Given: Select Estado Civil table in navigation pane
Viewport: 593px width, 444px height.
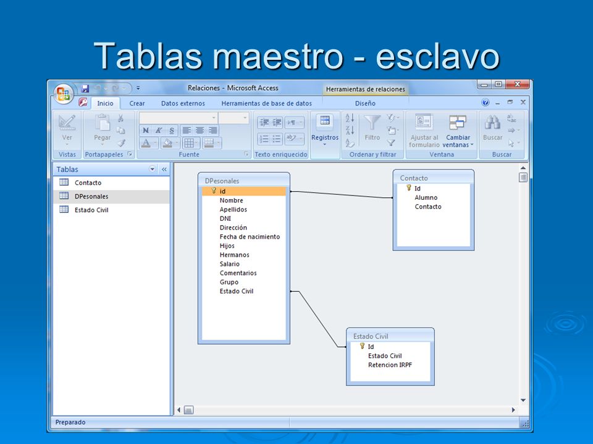Looking at the screenshot, I should click(111, 210).
